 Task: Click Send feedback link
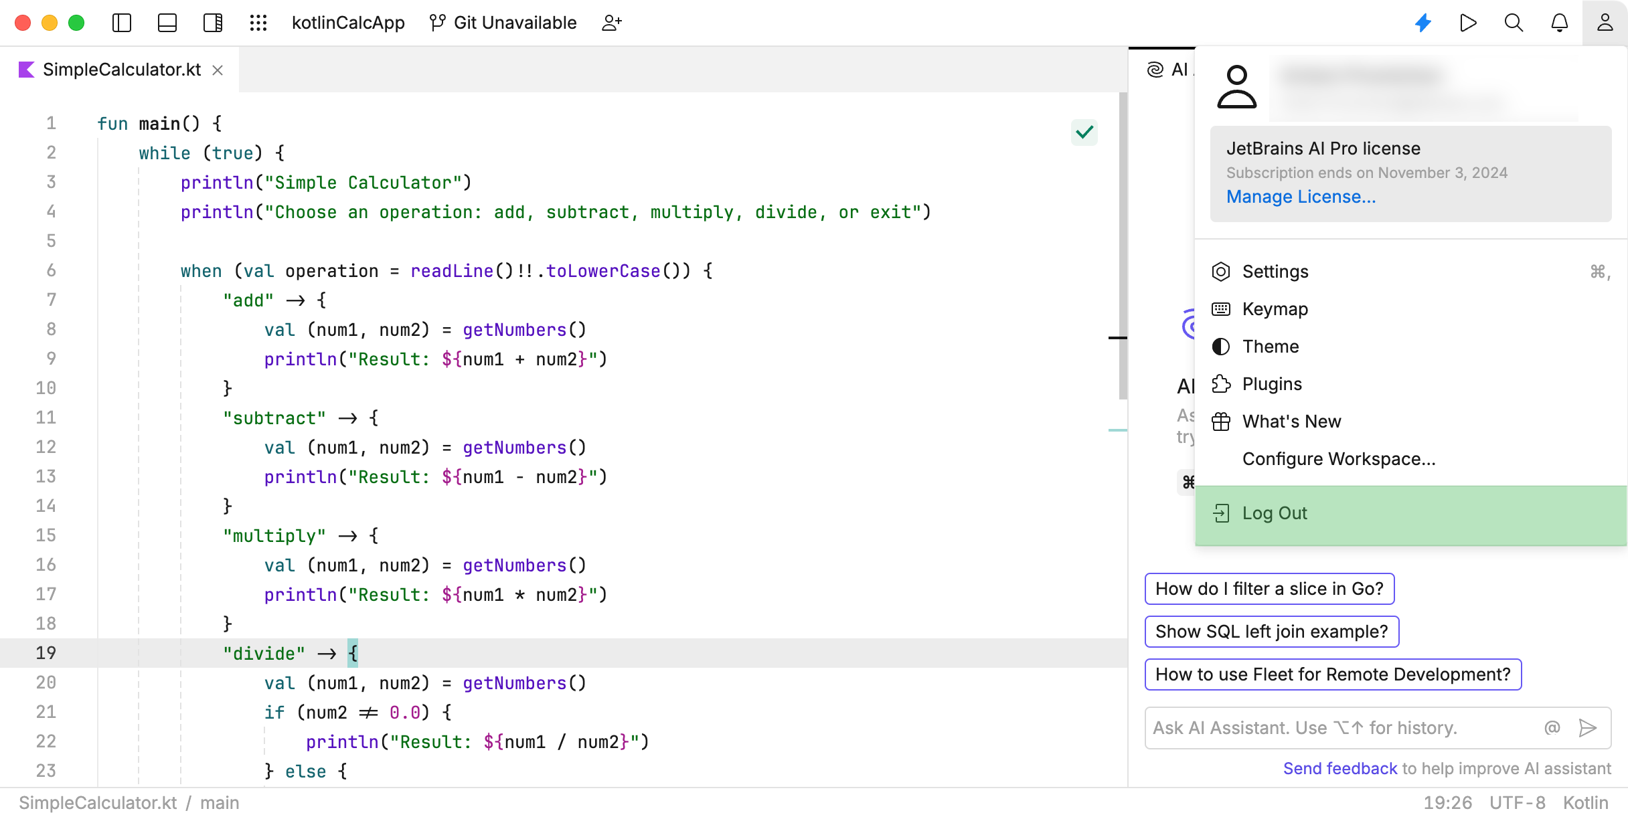(1341, 769)
